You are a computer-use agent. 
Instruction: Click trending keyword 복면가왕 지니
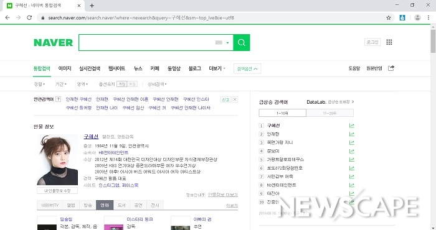coord(280,142)
